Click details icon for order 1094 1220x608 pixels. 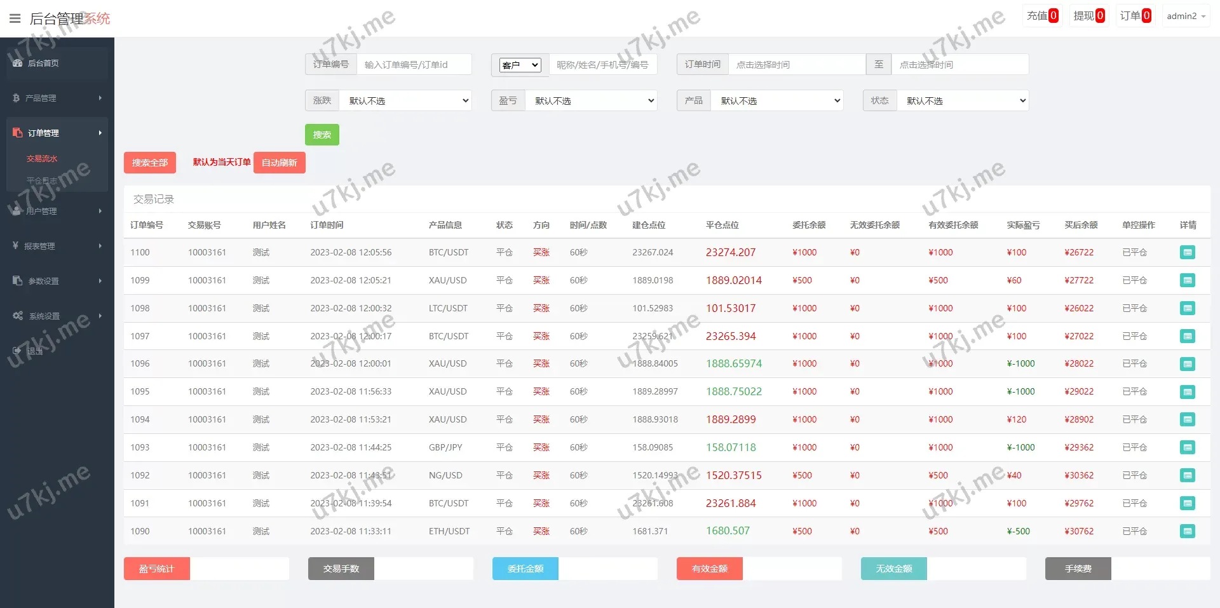[1187, 419]
